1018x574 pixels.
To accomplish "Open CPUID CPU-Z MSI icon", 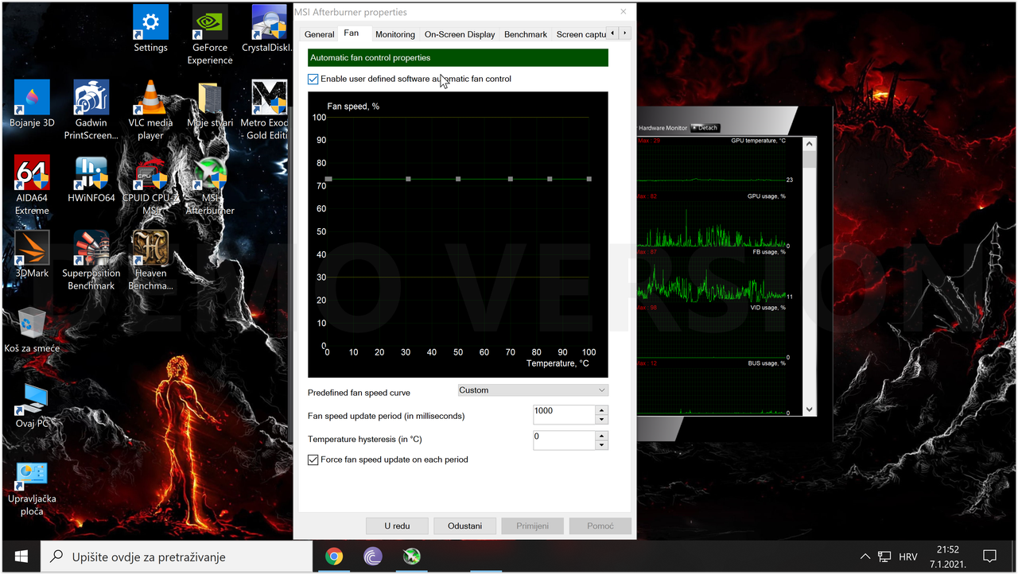I will point(150,185).
